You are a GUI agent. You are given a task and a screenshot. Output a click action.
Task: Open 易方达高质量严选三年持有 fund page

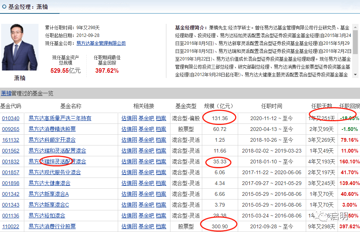pyautogui.click(x=60, y=118)
